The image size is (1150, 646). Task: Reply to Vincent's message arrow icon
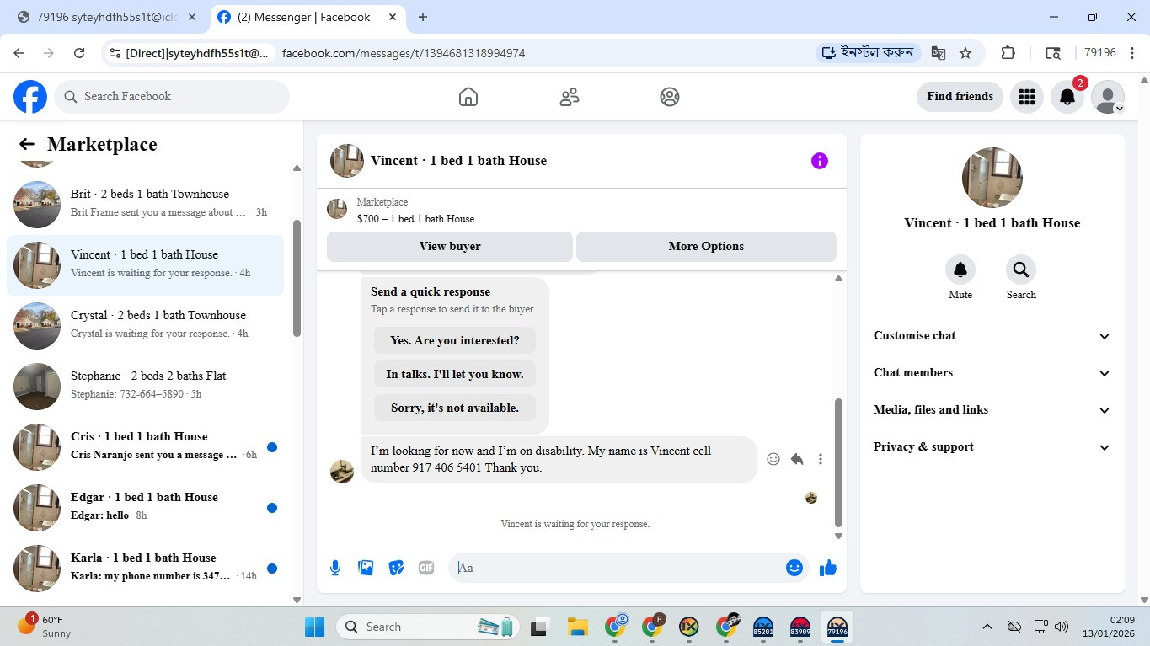797,459
